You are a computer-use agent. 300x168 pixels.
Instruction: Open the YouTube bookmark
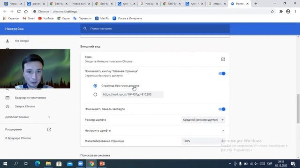46,18
